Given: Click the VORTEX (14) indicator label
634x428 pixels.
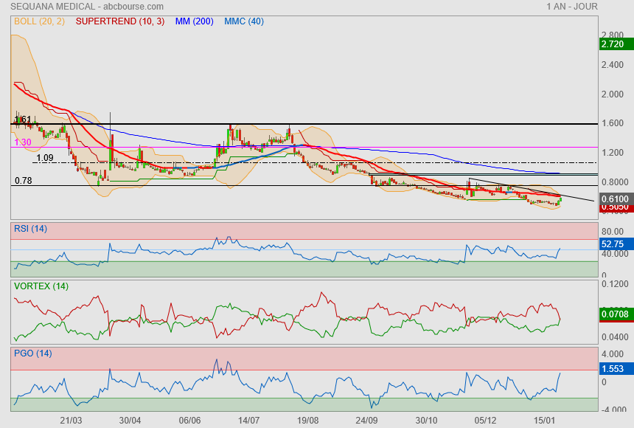Looking at the screenshot, I should pos(41,286).
